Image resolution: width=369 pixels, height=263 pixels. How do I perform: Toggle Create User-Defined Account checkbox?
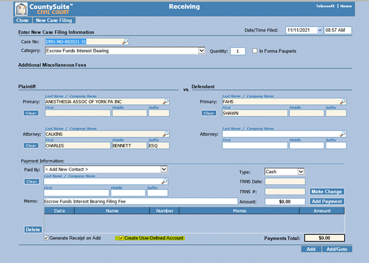[121, 238]
